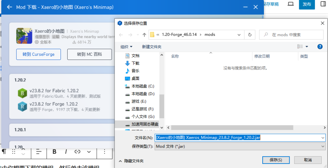Click the 转到 MC 百科 button

point(90,54)
